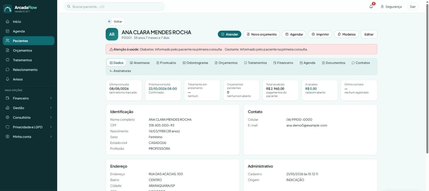Click the Estado civil value CASADO(A)

(157, 143)
